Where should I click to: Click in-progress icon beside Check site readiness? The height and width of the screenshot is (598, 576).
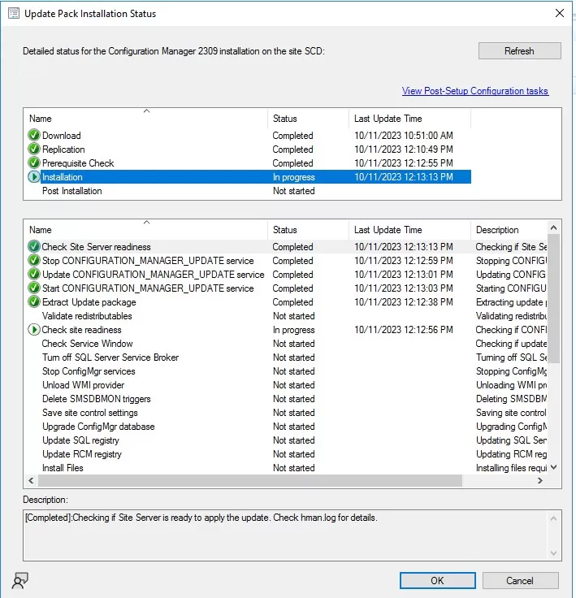pyautogui.click(x=34, y=330)
